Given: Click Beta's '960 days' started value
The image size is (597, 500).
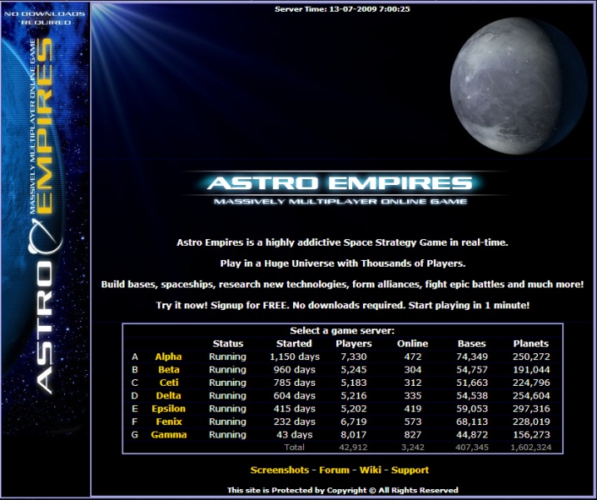Looking at the screenshot, I should coord(294,370).
